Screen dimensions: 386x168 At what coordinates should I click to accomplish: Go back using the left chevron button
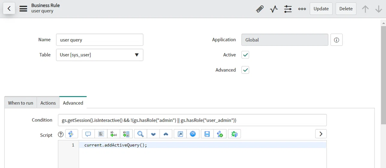(x=9, y=9)
